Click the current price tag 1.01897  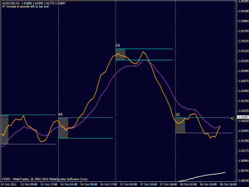point(243,117)
